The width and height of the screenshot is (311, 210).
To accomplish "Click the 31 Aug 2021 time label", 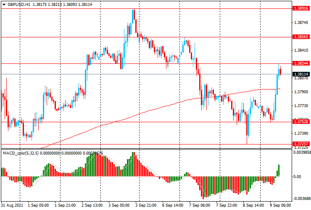I will click(x=12, y=205).
